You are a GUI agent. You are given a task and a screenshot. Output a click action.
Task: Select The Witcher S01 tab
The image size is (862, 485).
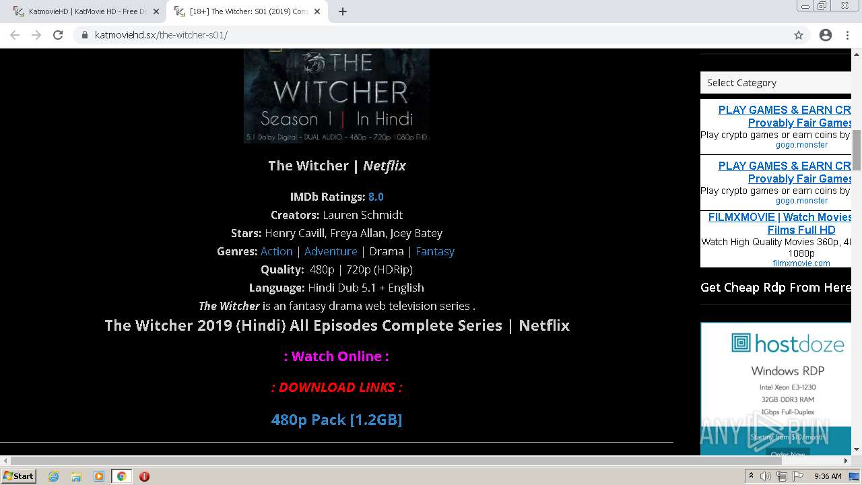[x=248, y=11]
